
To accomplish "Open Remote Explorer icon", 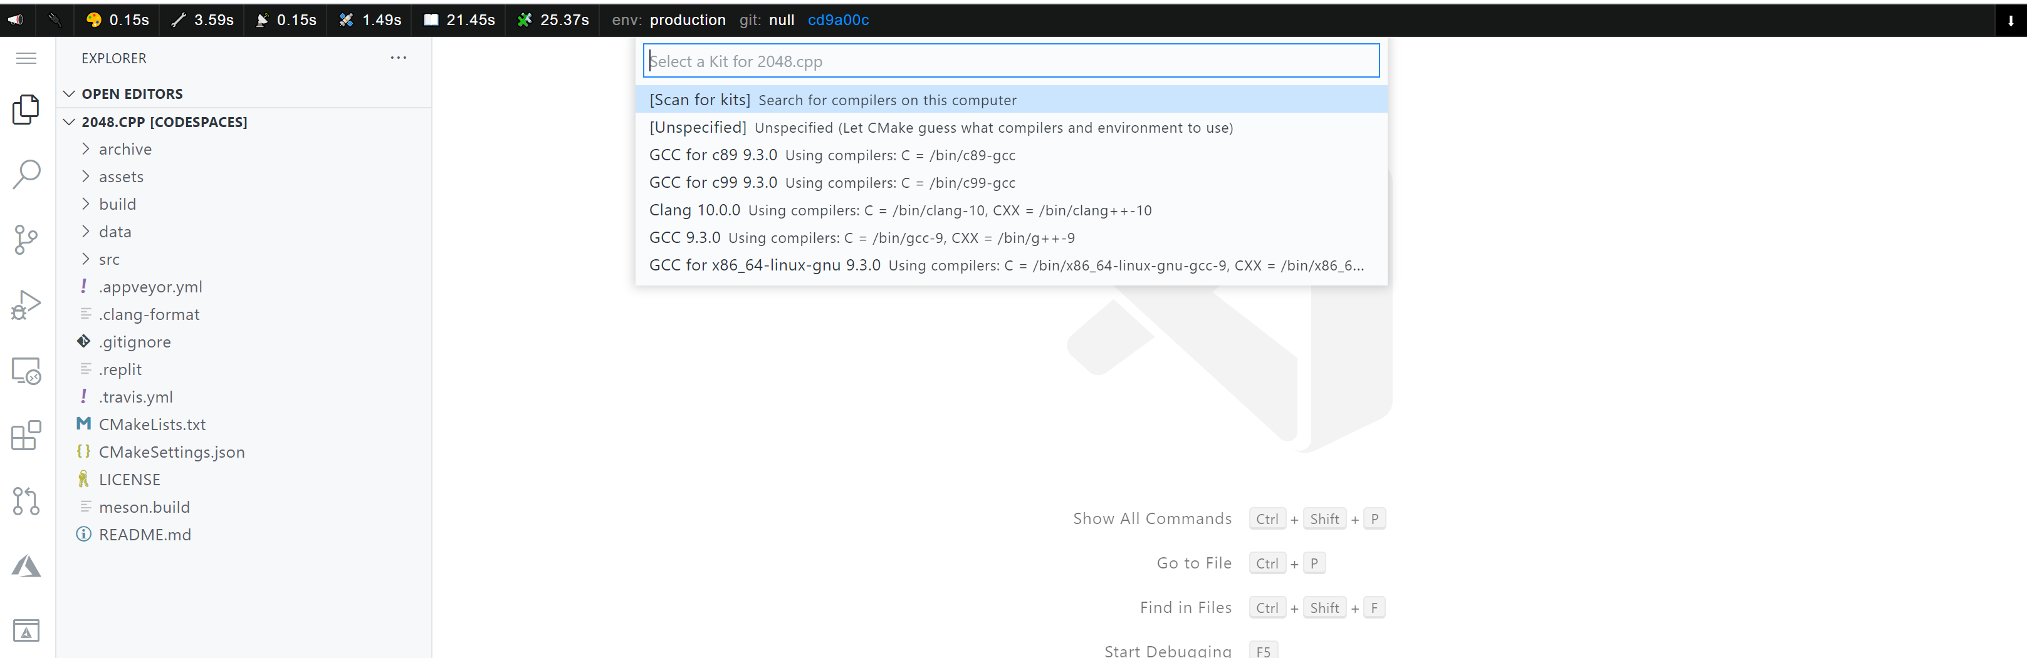I will tap(27, 370).
